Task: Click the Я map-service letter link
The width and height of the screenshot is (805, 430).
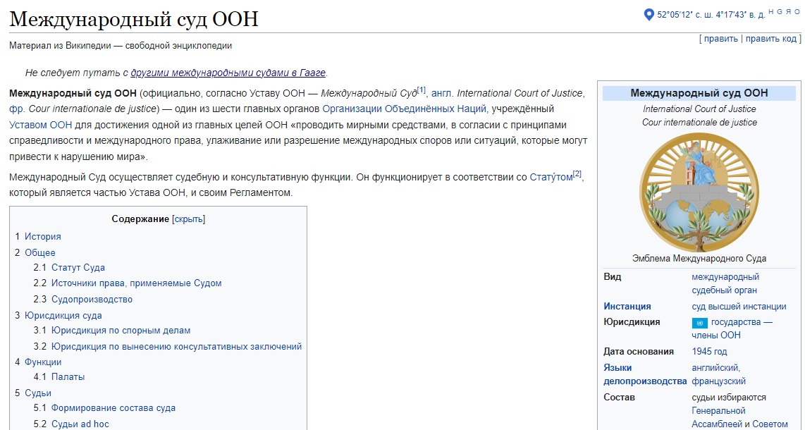Action: click(788, 12)
